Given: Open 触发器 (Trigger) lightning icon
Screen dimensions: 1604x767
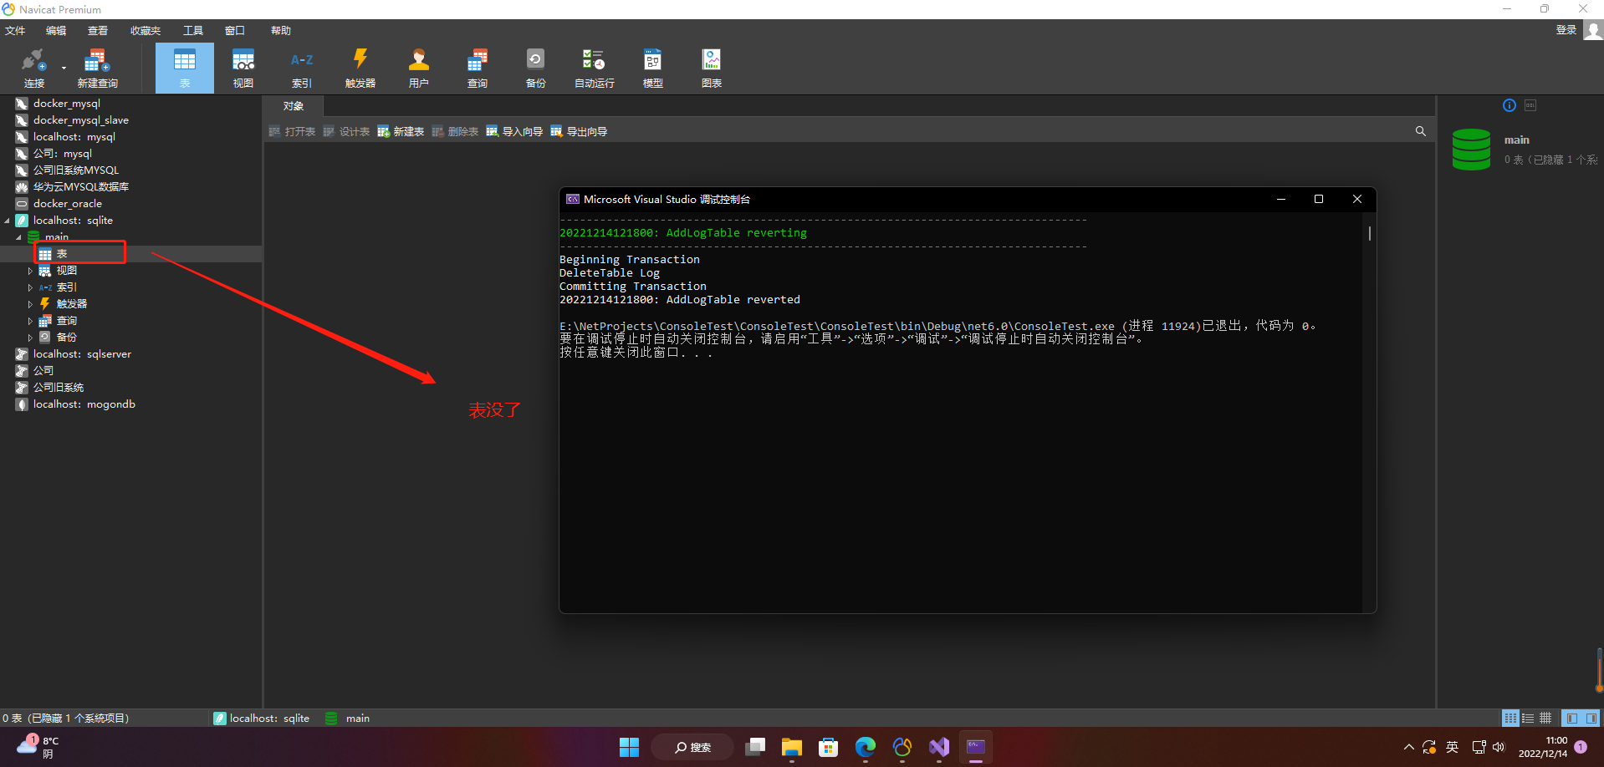Looking at the screenshot, I should (360, 69).
